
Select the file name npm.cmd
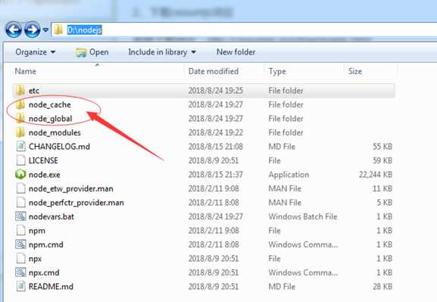[x=45, y=244]
